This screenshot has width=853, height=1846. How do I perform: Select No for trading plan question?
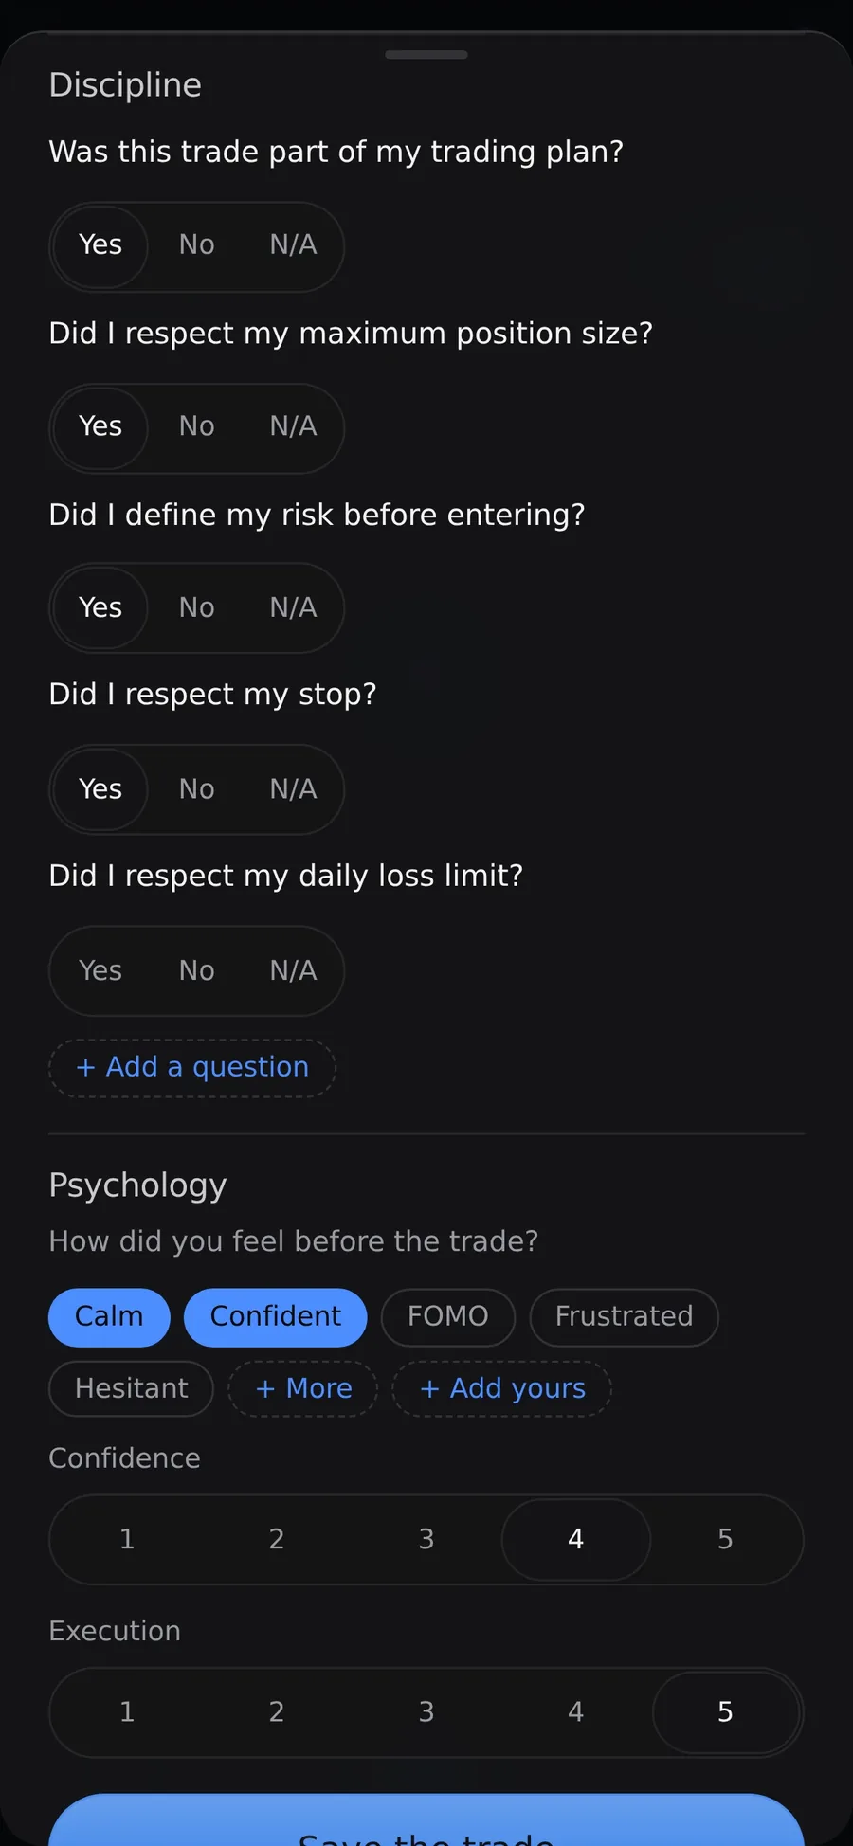coord(196,245)
